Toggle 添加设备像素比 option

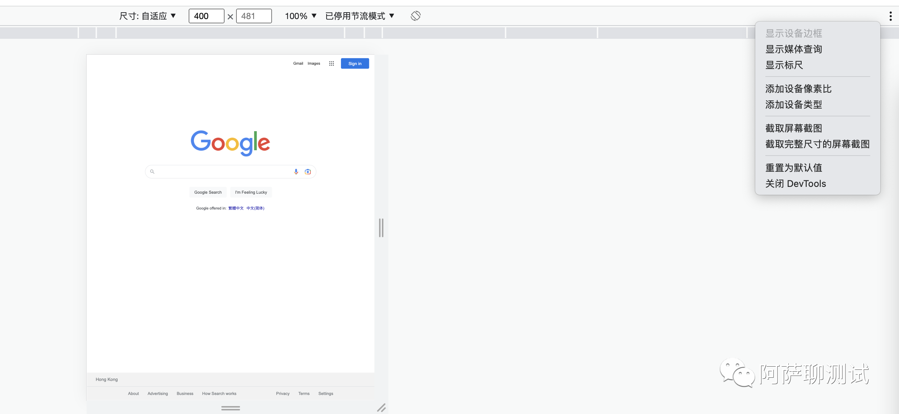[x=798, y=89]
